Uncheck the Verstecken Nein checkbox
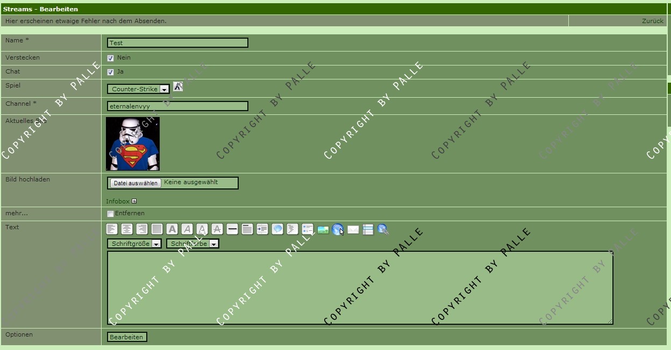Viewport: 671px width, 350px height. point(110,58)
